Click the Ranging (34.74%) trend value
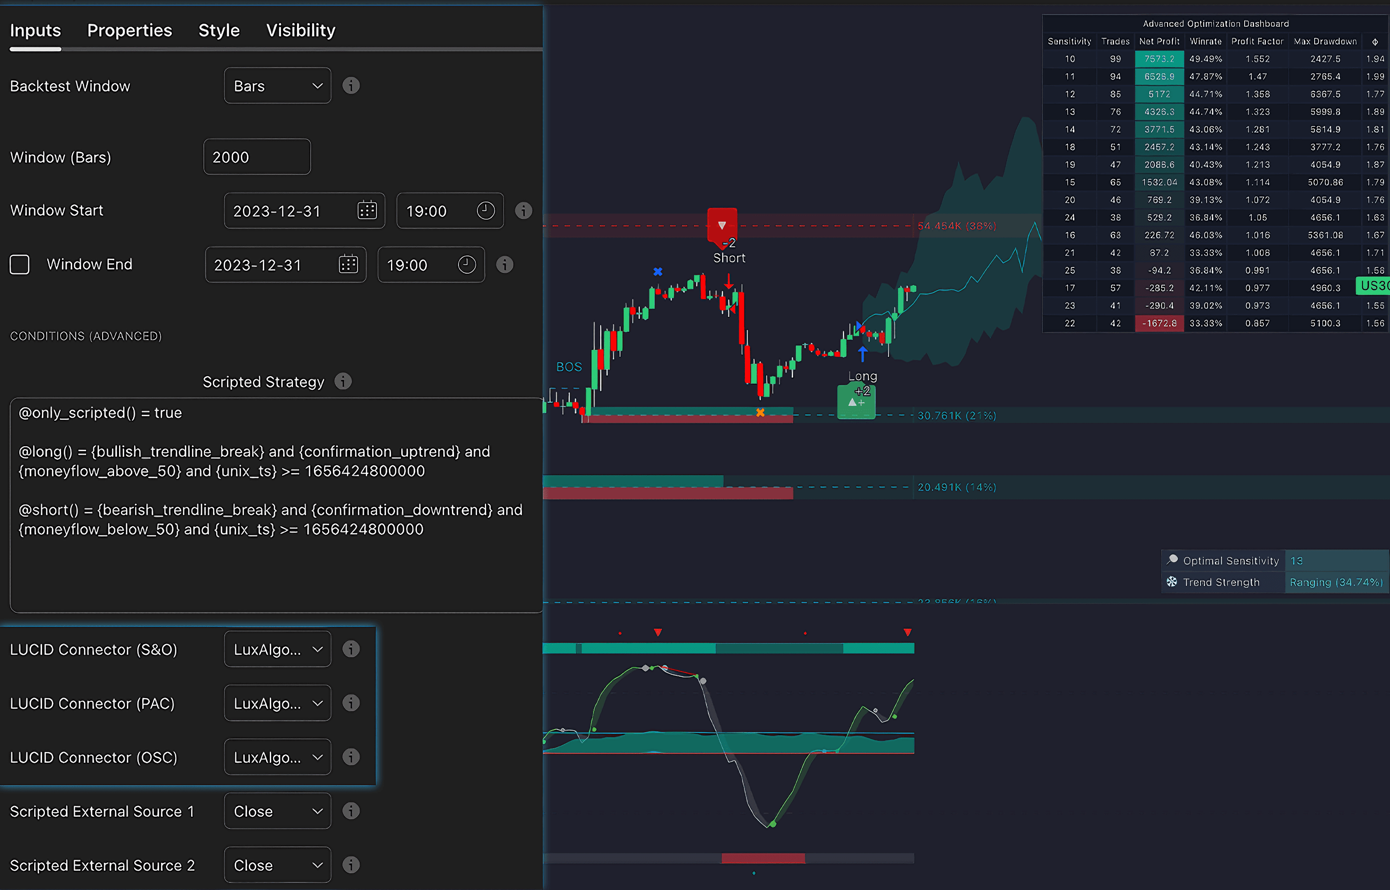This screenshot has width=1390, height=890. point(1336,582)
